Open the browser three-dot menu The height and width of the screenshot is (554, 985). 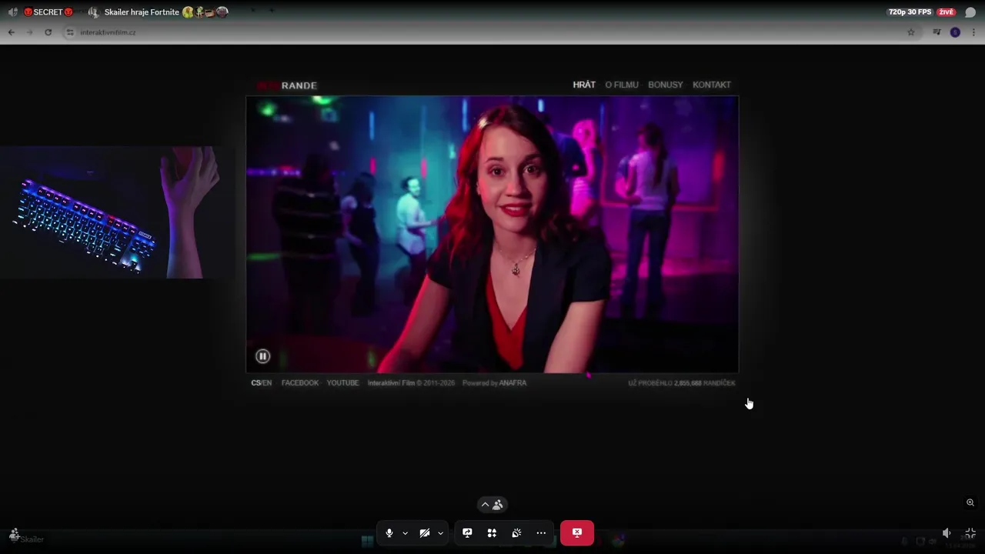coord(973,32)
